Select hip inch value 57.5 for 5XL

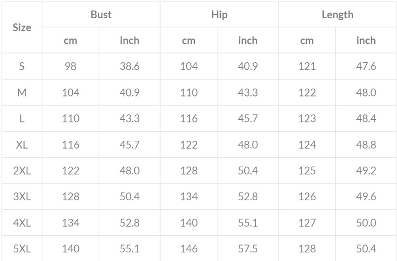(248, 249)
